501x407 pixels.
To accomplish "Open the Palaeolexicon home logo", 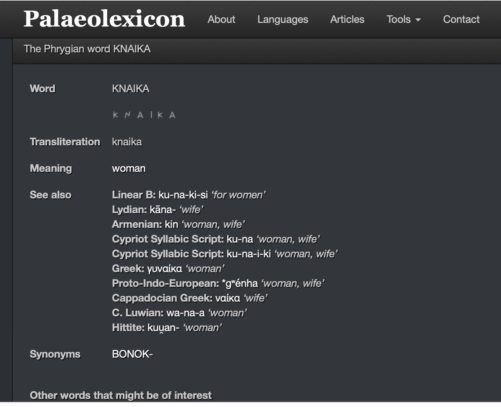I will coord(104,19).
